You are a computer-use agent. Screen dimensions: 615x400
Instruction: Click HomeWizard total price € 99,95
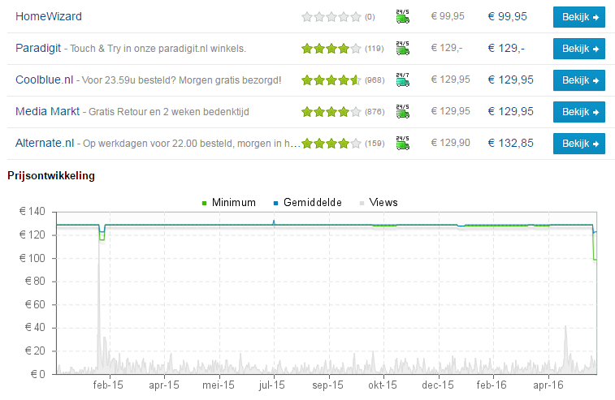point(508,16)
